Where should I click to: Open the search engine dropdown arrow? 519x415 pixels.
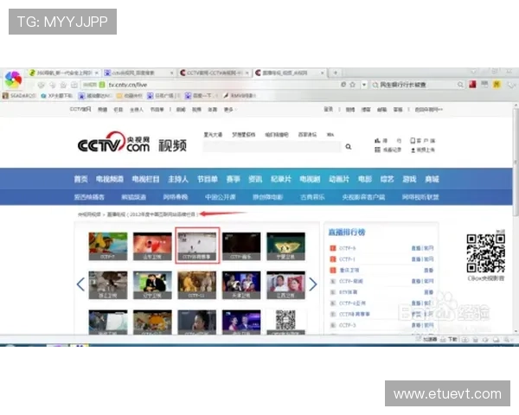(364, 85)
